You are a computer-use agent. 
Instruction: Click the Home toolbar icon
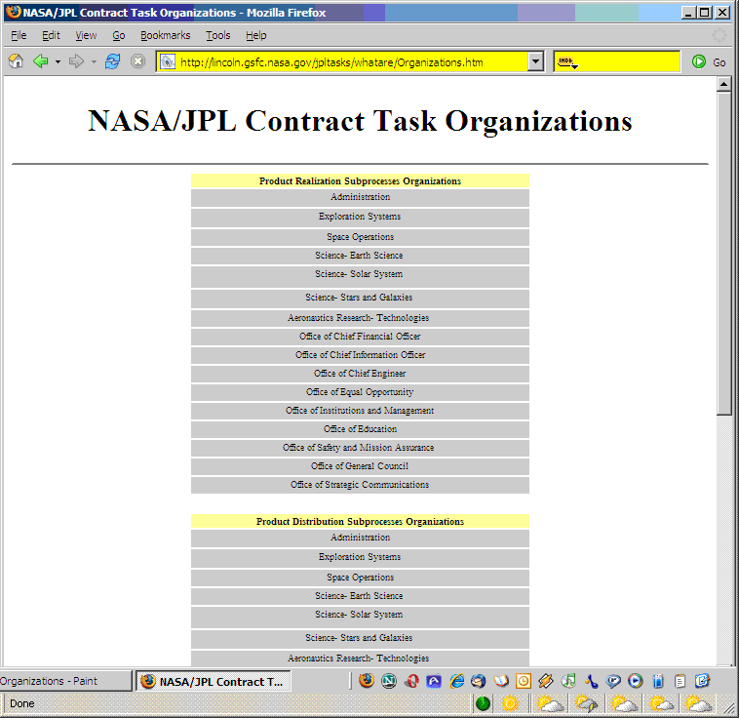(16, 61)
